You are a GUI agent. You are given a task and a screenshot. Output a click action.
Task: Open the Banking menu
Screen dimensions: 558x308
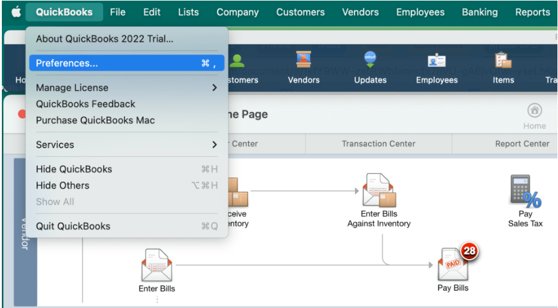coord(479,12)
